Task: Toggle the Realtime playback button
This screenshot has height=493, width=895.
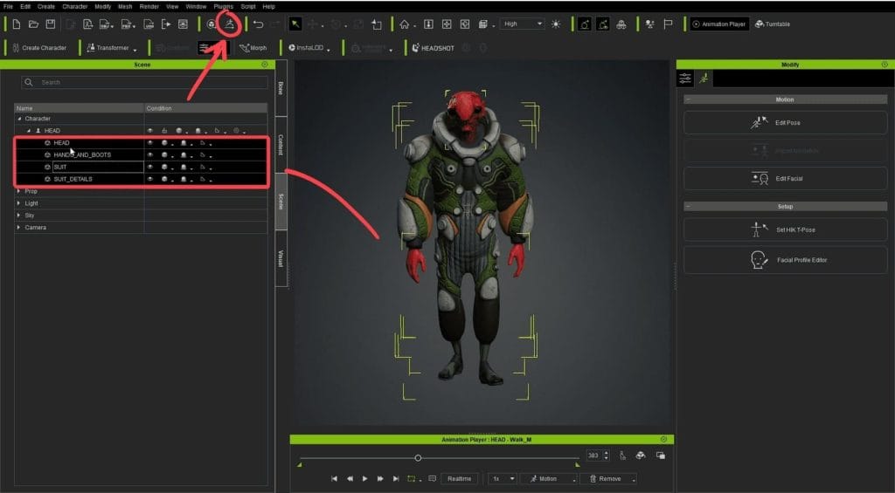Action: coord(459,479)
